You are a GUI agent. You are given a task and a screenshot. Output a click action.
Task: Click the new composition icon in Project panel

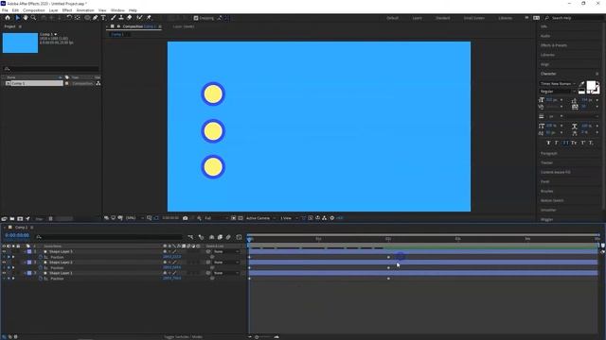20,218
